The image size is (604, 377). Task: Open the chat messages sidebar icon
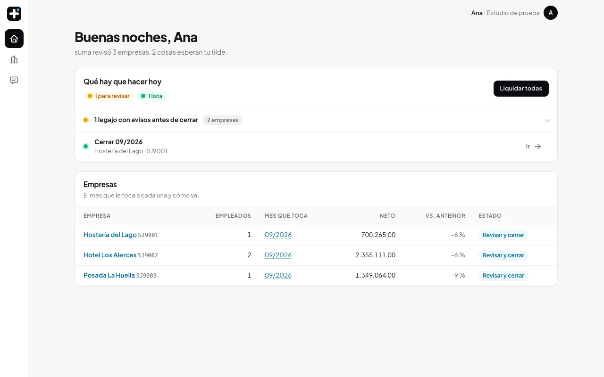[x=14, y=80]
